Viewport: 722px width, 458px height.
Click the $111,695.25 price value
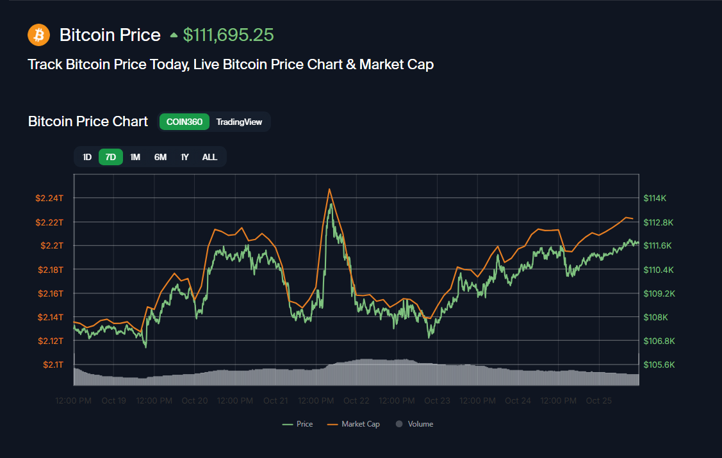(x=229, y=35)
